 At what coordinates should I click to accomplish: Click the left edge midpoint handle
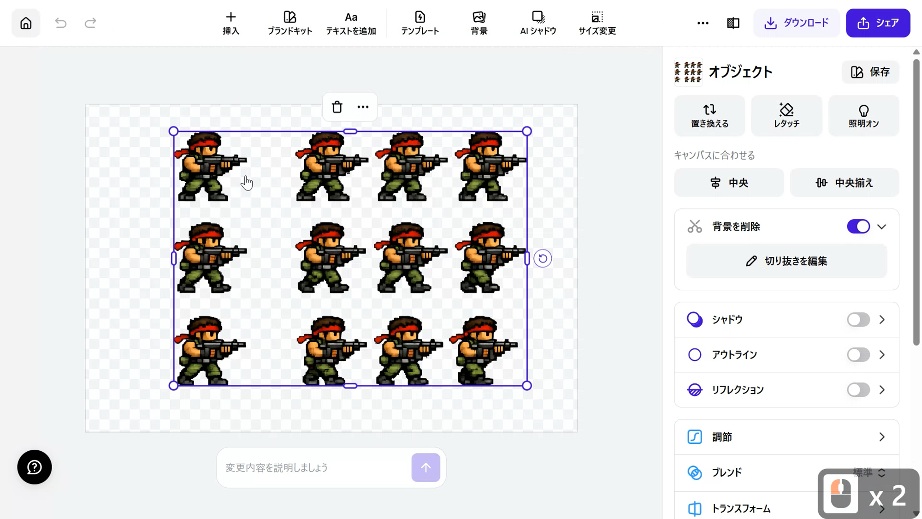[174, 258]
